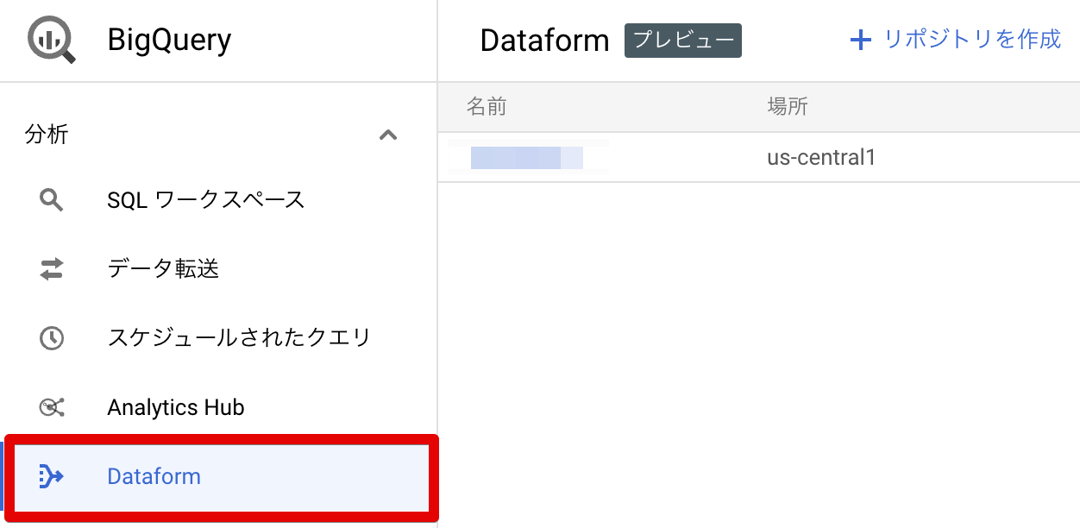Open データ転送 from the navigation
1080x528 pixels.
164,268
